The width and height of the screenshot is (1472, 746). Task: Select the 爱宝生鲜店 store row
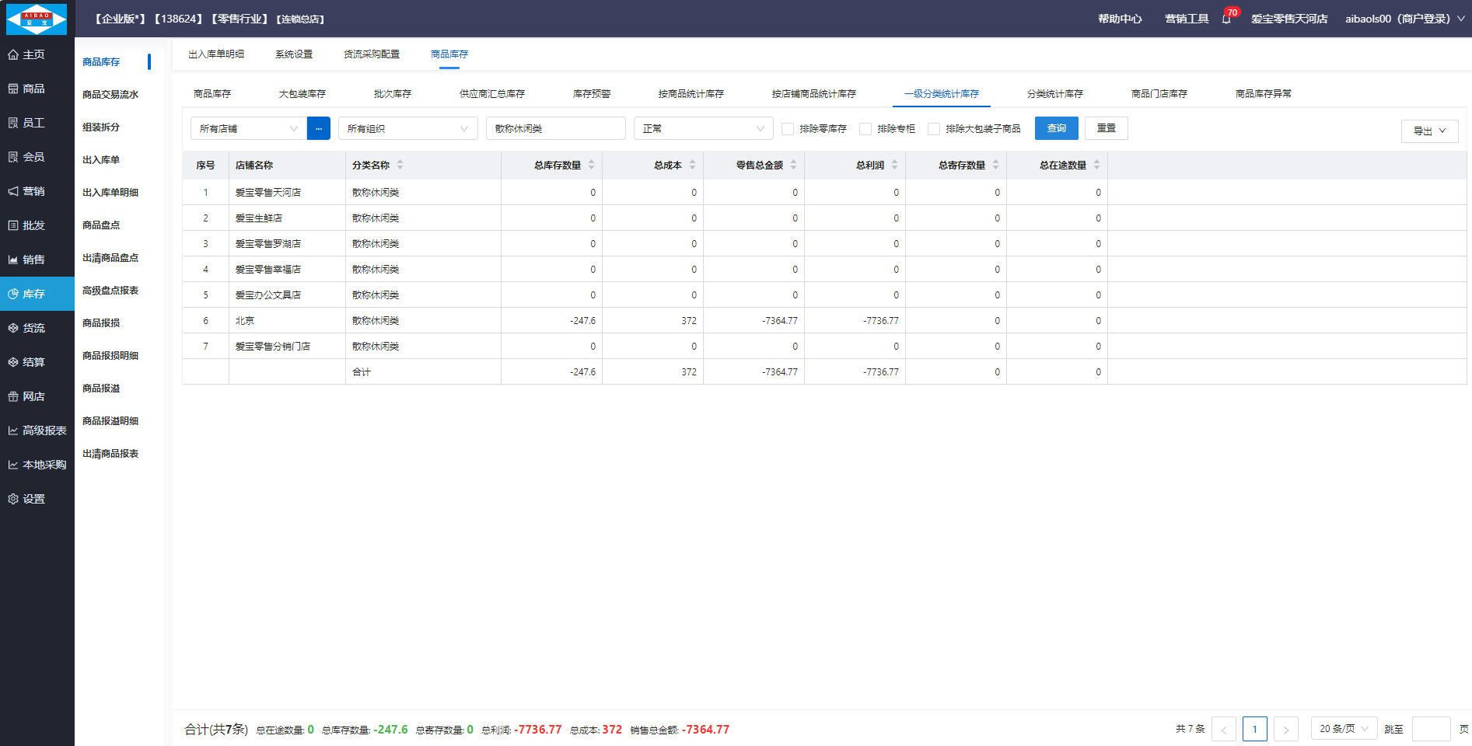coord(824,218)
